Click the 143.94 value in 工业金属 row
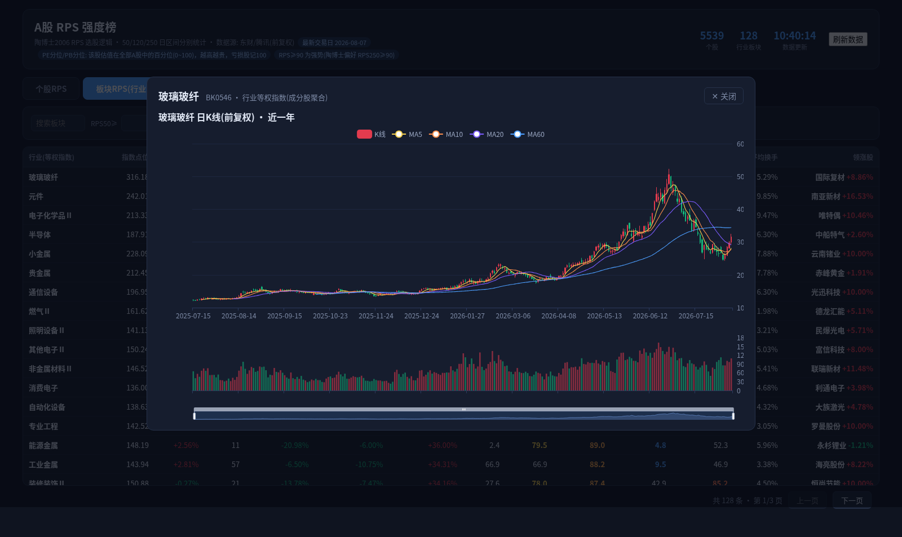Image resolution: width=902 pixels, height=537 pixels. click(138, 465)
